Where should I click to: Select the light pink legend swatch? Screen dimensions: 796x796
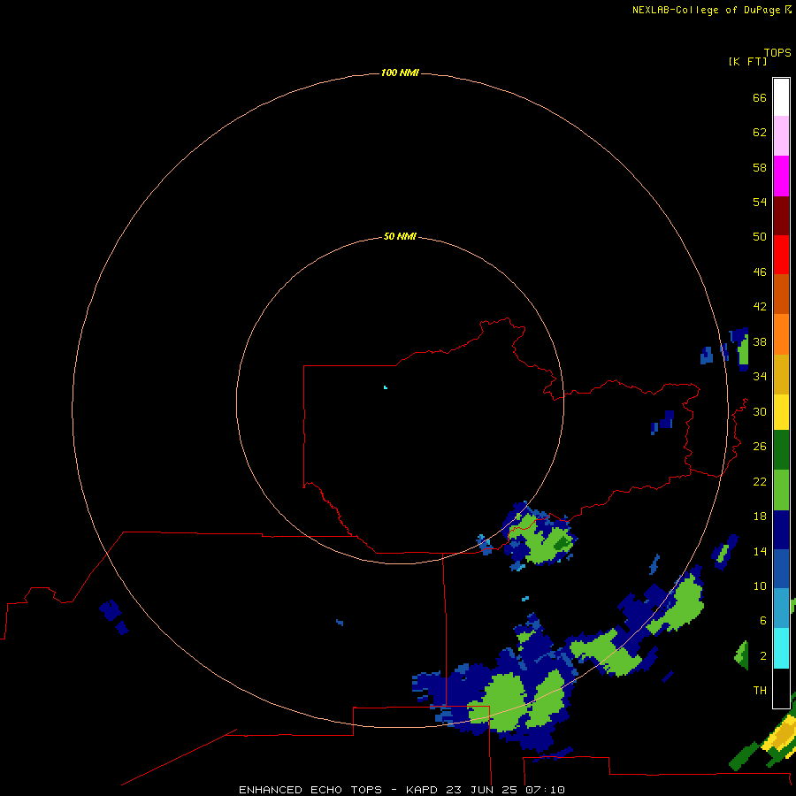pyautogui.click(x=781, y=135)
